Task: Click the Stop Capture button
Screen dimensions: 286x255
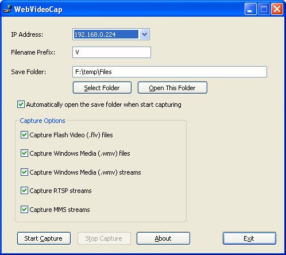Action: coord(104,238)
